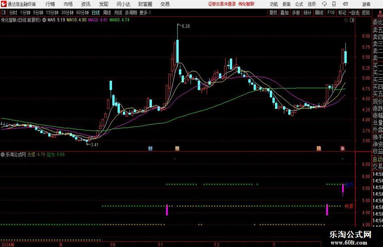Switch to the 周线 weekly tab
Screen dimensions: 383x247
click(107, 13)
